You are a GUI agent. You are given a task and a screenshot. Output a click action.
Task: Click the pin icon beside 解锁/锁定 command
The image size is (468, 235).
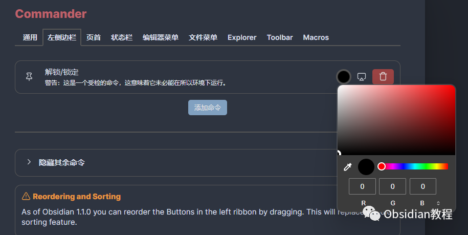point(29,77)
